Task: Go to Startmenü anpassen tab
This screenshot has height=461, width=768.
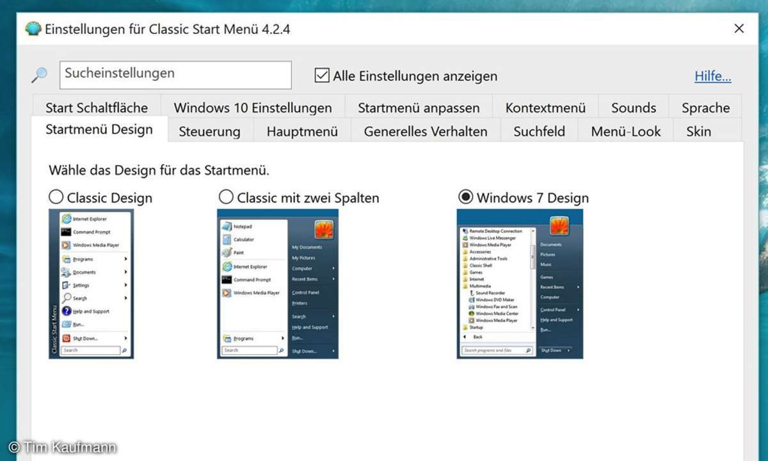Action: [x=419, y=108]
